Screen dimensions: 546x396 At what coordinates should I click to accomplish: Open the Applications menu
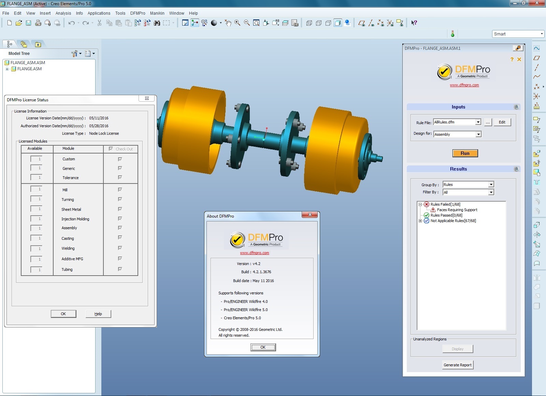99,13
